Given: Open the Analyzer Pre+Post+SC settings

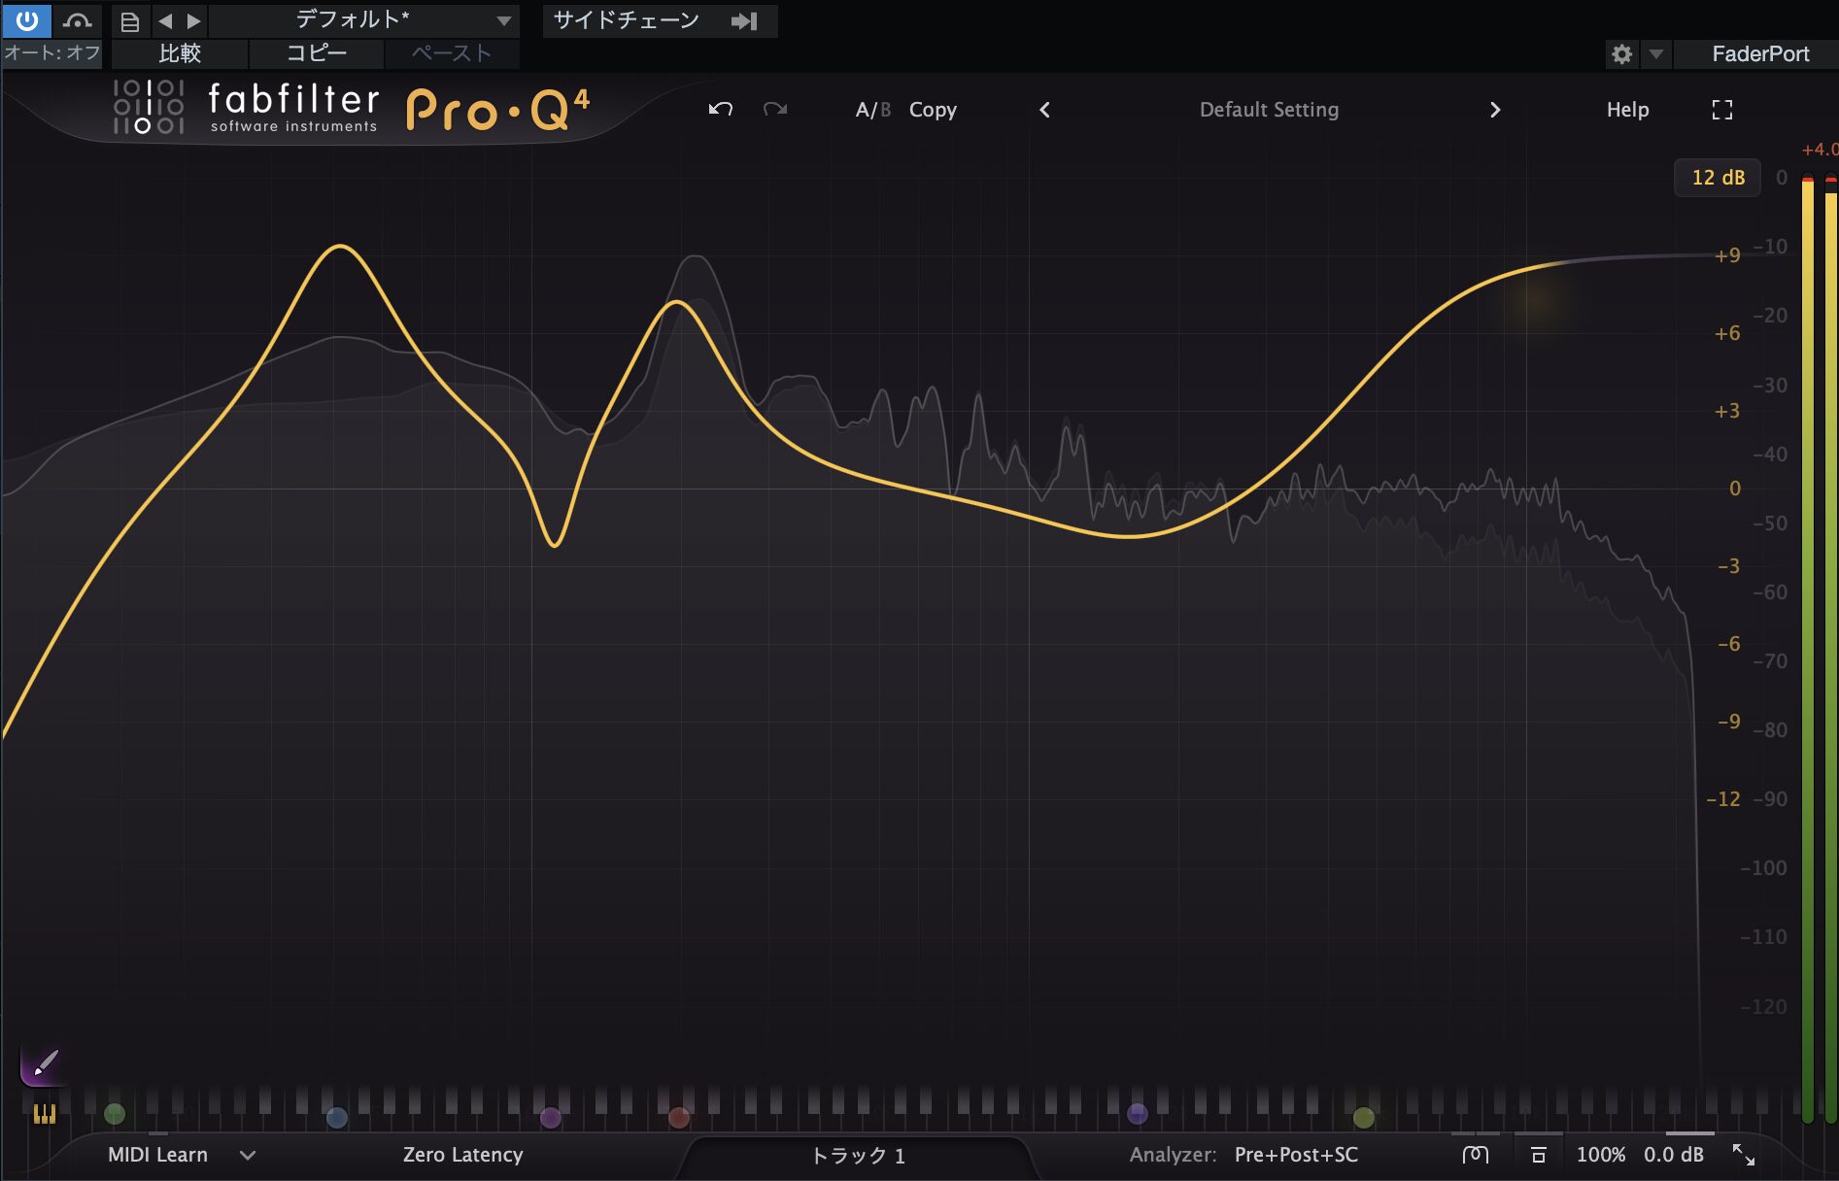Looking at the screenshot, I should point(1296,1155).
